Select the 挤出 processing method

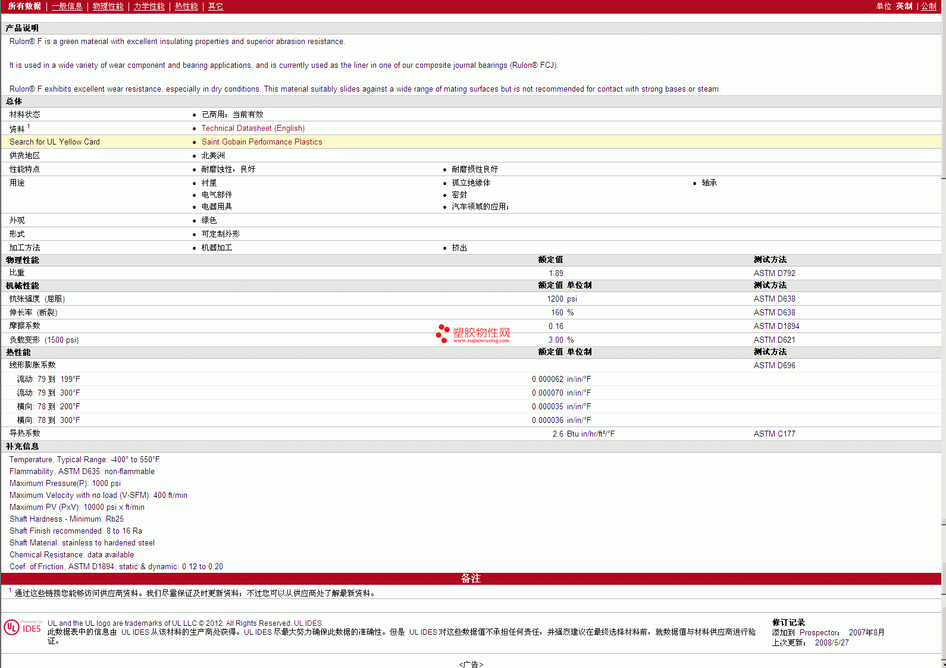(459, 247)
